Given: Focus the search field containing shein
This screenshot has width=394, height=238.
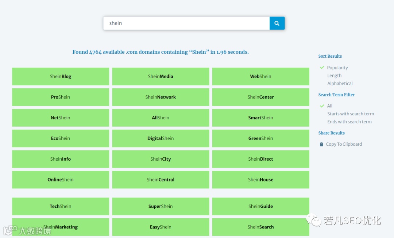Looking at the screenshot, I should [186, 23].
